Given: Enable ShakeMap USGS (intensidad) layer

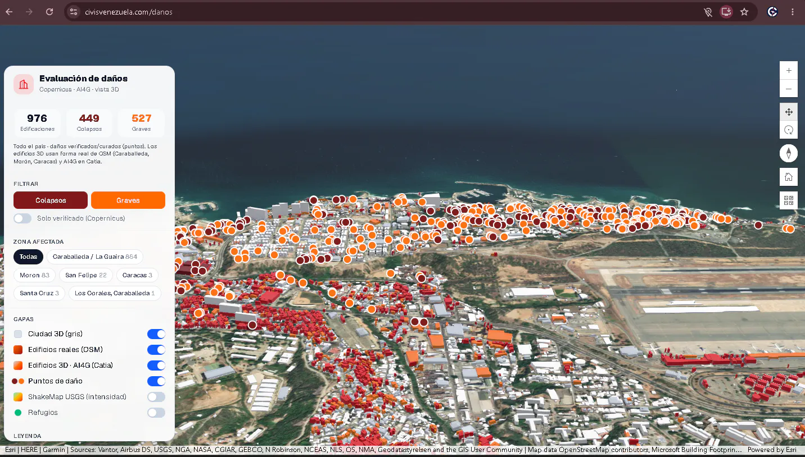Looking at the screenshot, I should (x=156, y=397).
